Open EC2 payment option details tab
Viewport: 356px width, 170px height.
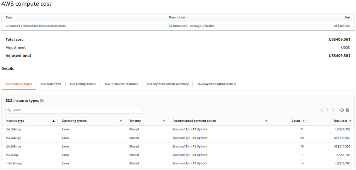217,84
